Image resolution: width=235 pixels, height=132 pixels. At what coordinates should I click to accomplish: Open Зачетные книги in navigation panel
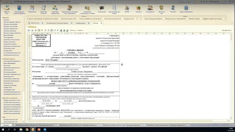click(8, 70)
